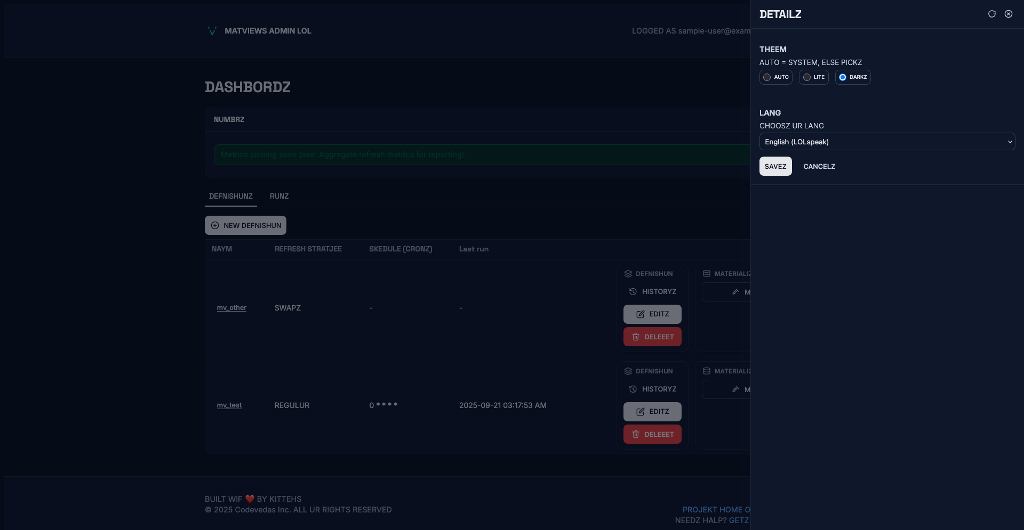This screenshot has width=1024, height=530.
Task: Switch to the RUNZ tab
Action: coord(279,196)
